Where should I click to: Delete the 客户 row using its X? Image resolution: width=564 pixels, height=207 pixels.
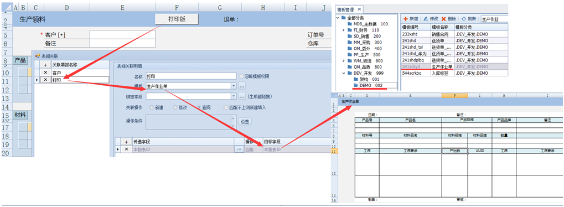click(x=45, y=73)
